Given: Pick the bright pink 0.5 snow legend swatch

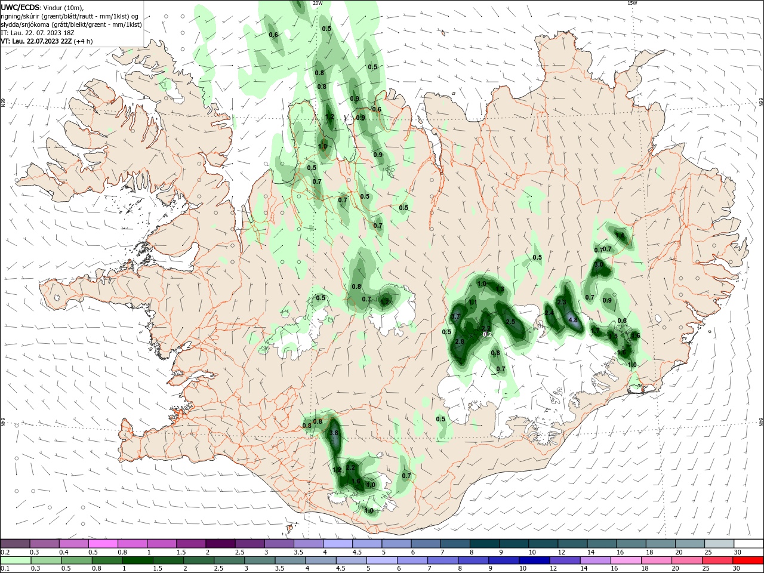Looking at the screenshot, I should pyautogui.click(x=103, y=543).
